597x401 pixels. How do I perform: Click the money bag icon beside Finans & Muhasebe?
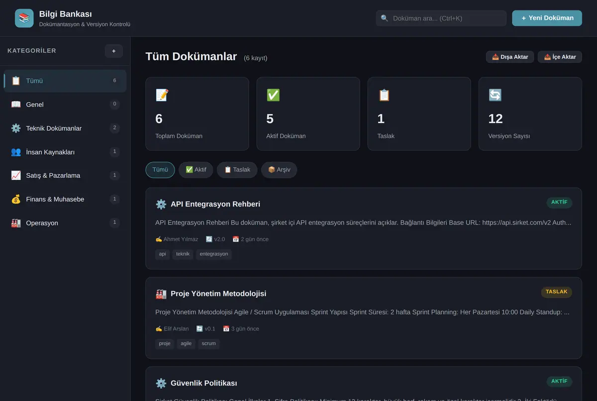point(16,200)
